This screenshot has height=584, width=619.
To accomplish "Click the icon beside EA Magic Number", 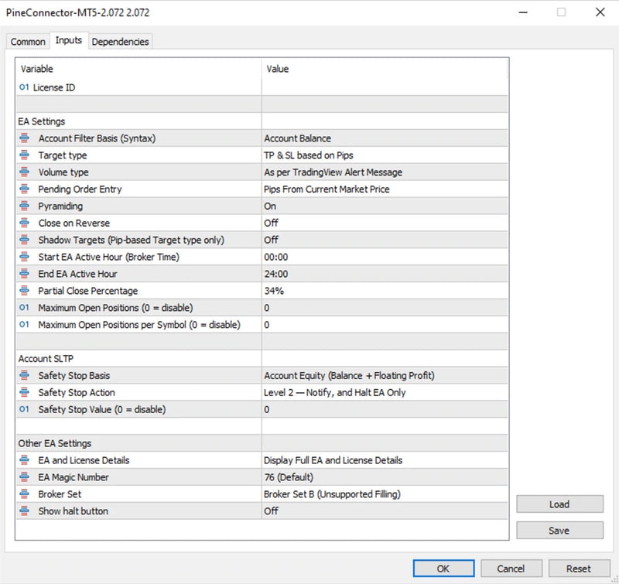I will point(25,477).
